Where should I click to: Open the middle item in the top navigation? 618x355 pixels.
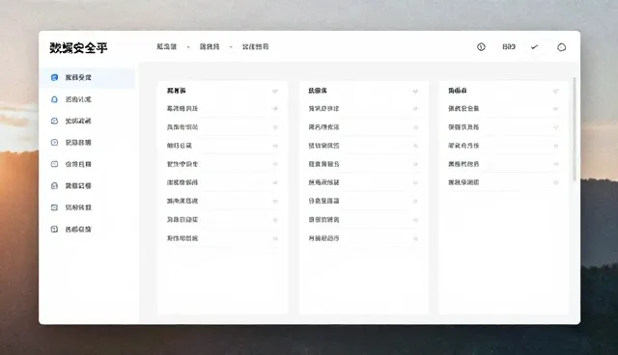(x=210, y=46)
